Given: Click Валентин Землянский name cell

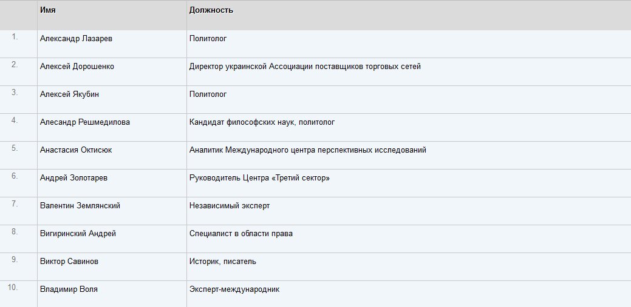Looking at the screenshot, I should [x=80, y=206].
